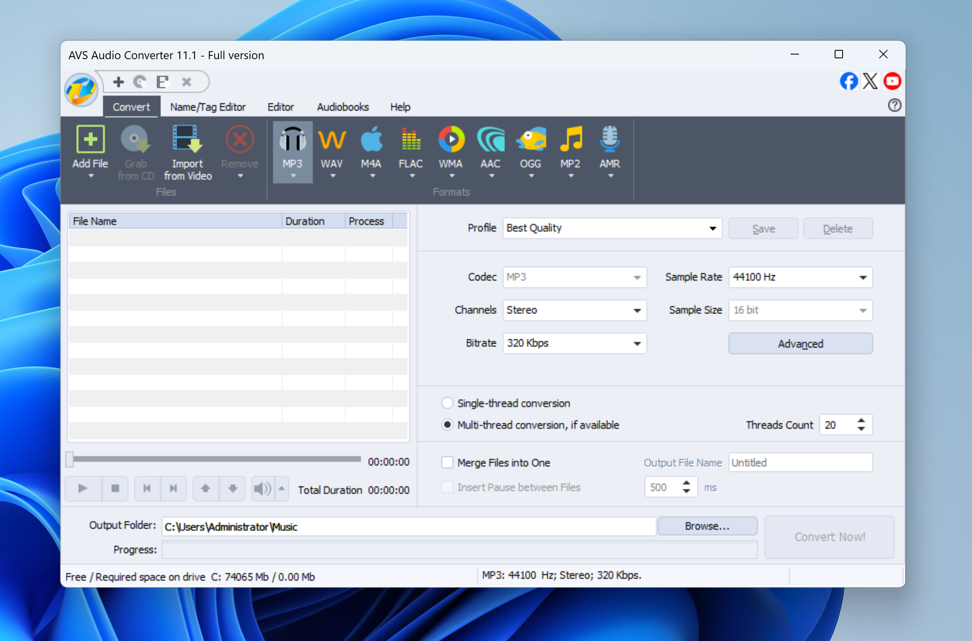972x641 pixels.
Task: Expand the OGG format dropdown arrow
Action: tap(531, 176)
